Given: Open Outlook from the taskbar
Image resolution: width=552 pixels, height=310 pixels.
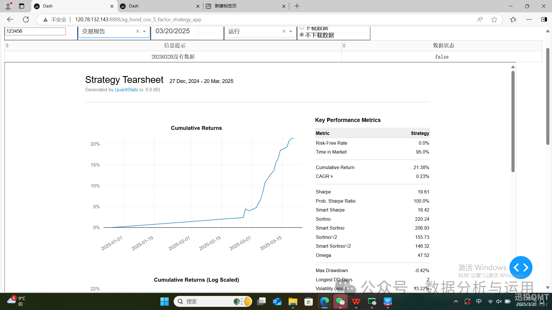Looking at the screenshot, I should (x=277, y=301).
